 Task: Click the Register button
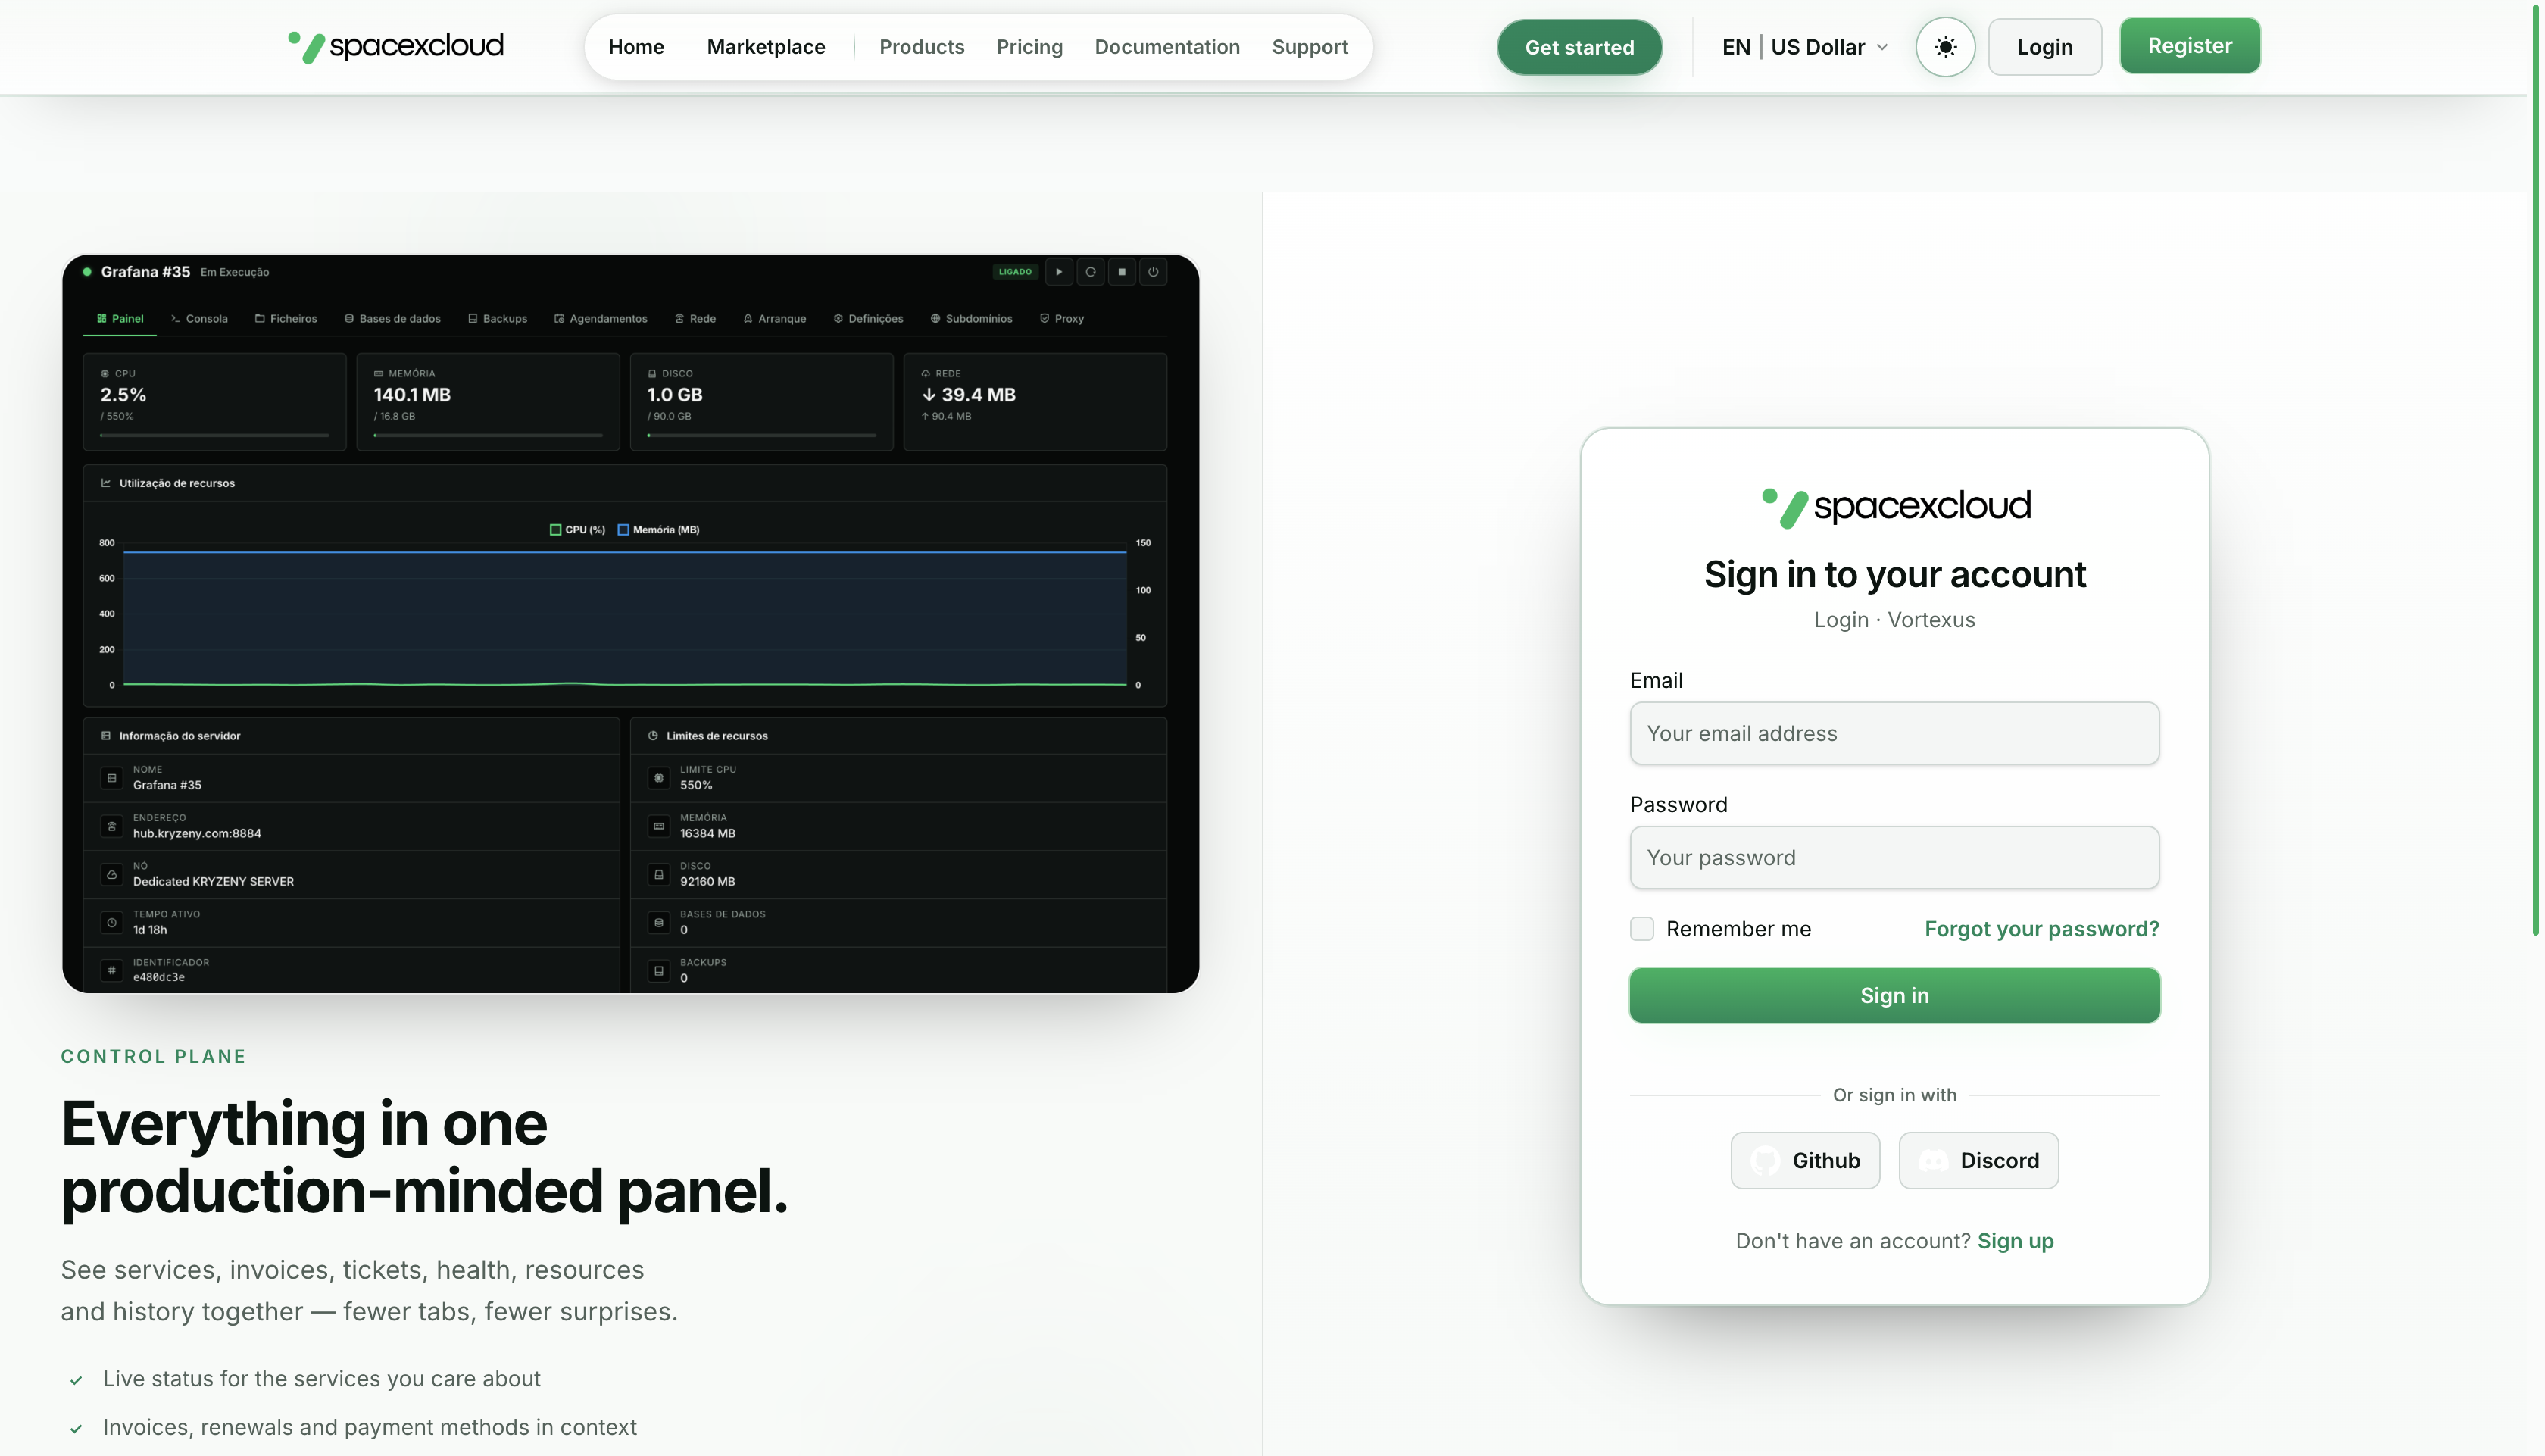pyautogui.click(x=2189, y=46)
